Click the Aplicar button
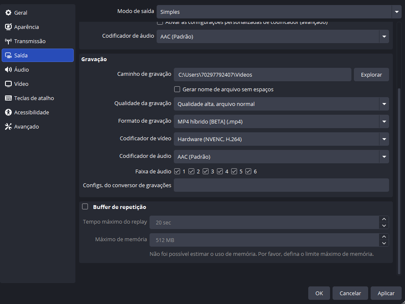 (x=386, y=293)
